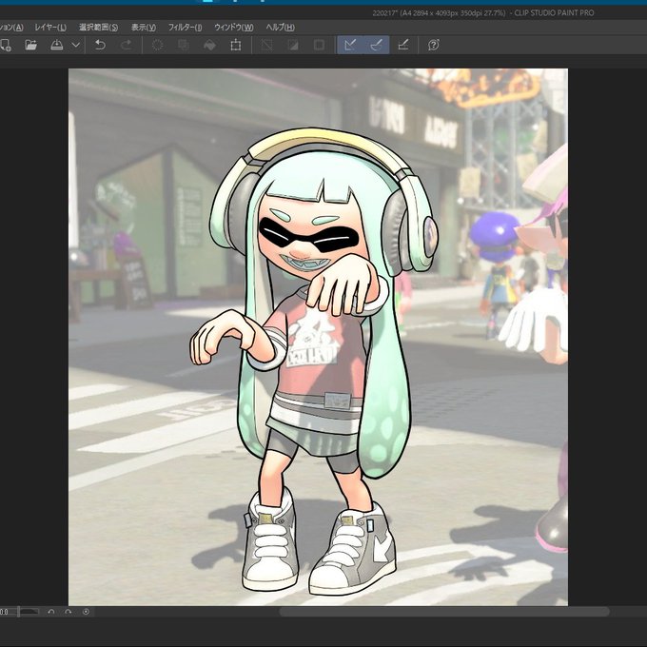Open the 表示(V) menu
The image size is (647, 647).
[143, 28]
